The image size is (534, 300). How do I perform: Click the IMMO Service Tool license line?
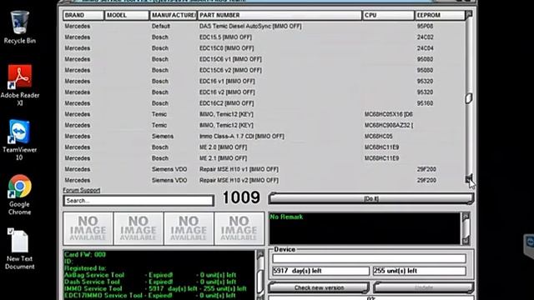(x=155, y=288)
